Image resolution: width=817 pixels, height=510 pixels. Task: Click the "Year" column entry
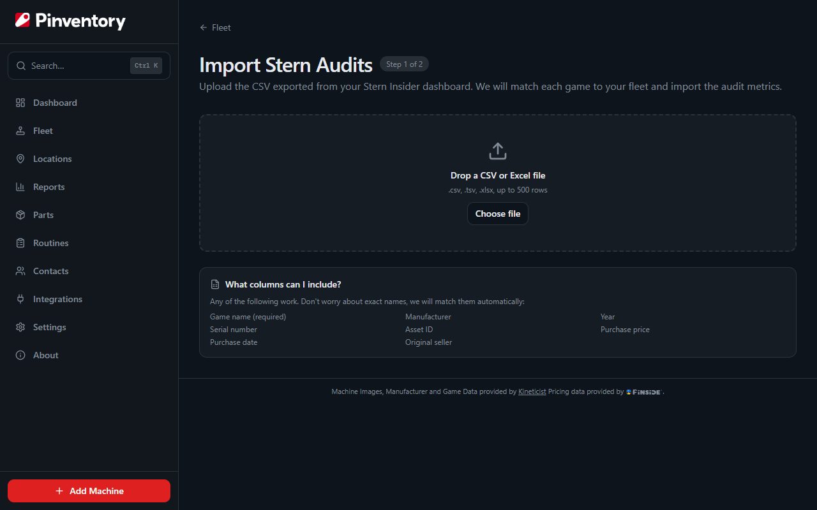608,317
